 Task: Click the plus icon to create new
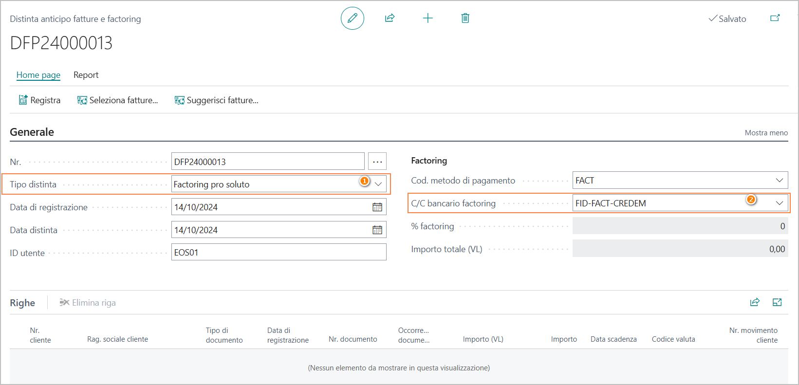click(x=427, y=18)
